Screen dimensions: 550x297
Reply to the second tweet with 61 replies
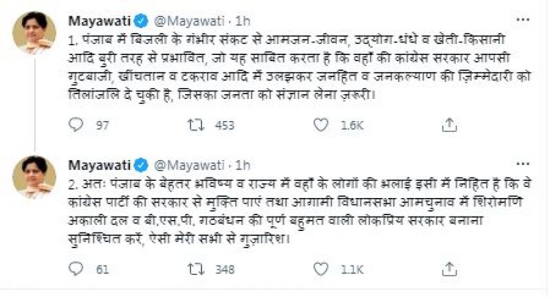coord(77,269)
